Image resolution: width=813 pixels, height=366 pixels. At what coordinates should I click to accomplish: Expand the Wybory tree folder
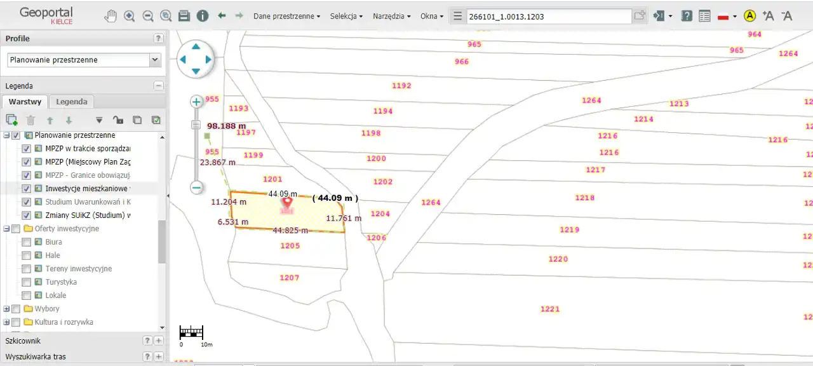click(6, 309)
